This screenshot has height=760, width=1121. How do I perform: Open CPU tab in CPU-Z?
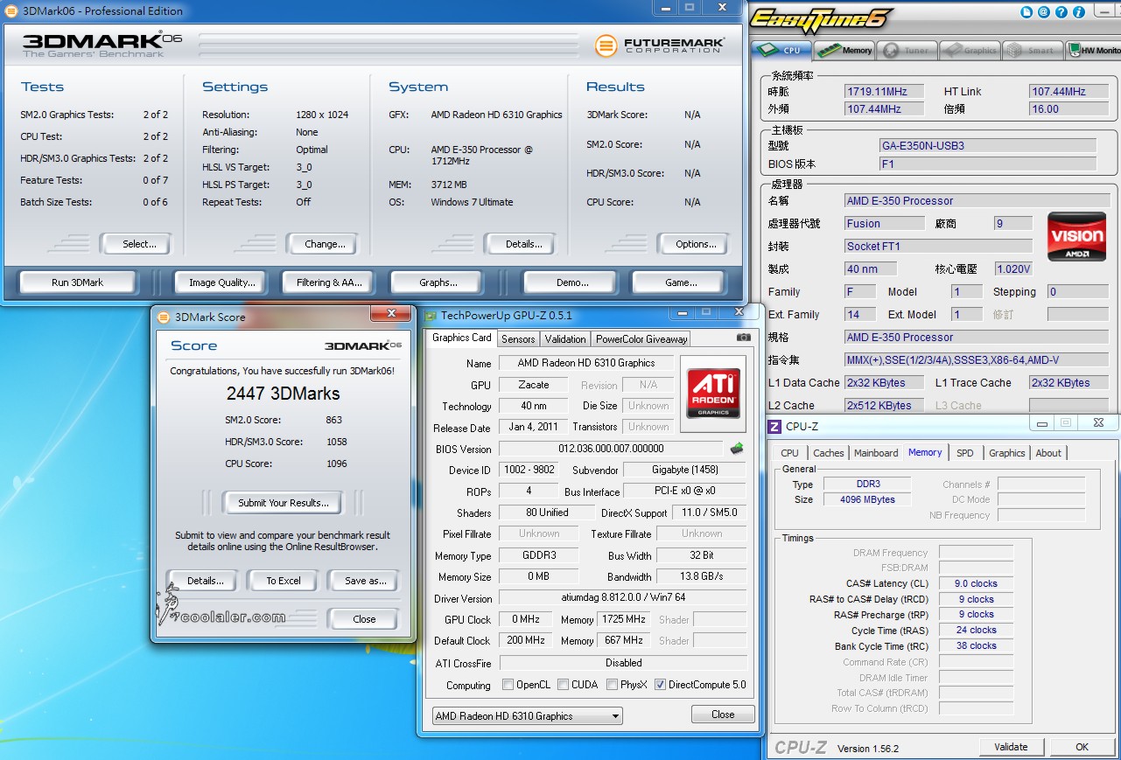789,453
